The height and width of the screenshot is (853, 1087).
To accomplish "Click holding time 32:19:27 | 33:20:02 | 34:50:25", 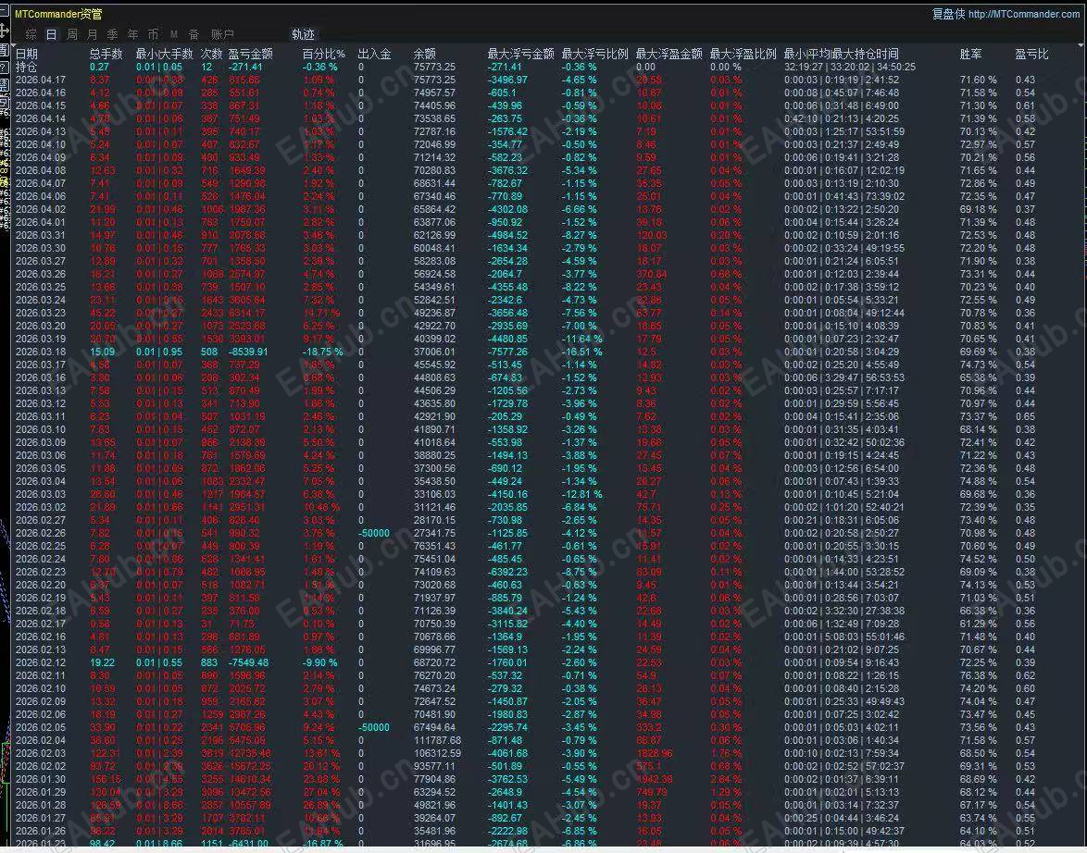I will [850, 68].
